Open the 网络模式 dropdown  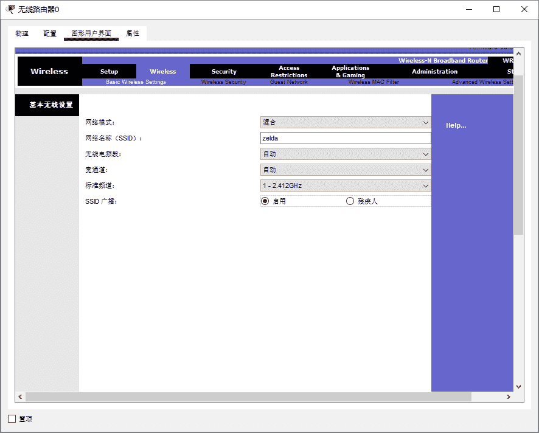[345, 123]
